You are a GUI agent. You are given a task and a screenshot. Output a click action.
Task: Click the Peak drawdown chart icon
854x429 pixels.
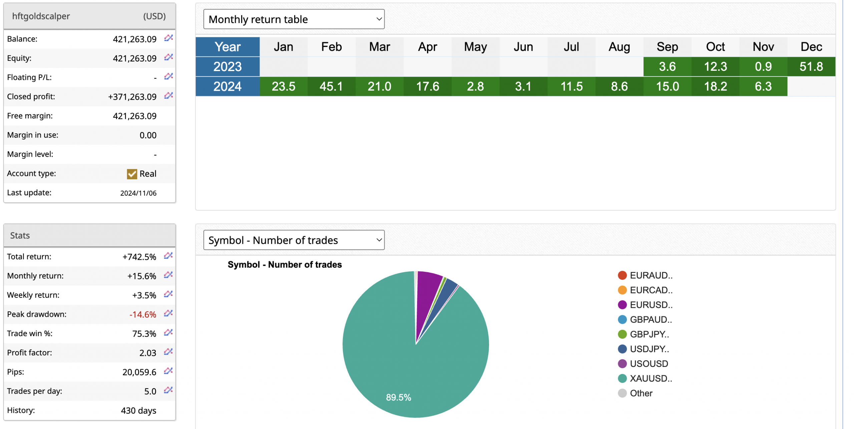[168, 313]
